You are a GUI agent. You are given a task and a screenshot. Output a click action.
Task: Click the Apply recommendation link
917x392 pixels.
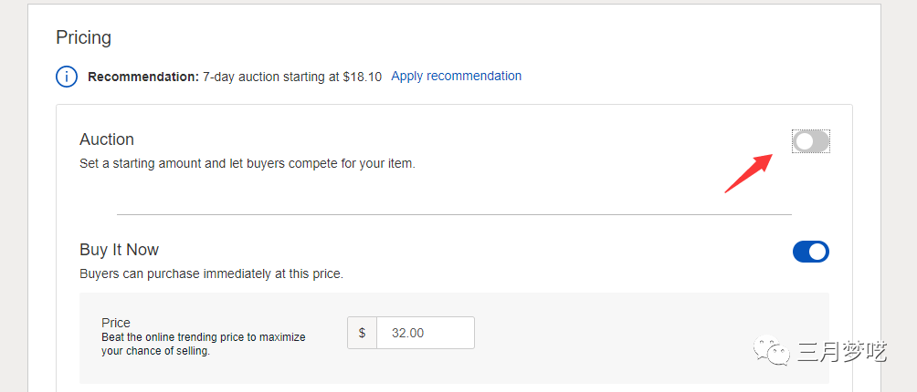(x=456, y=76)
